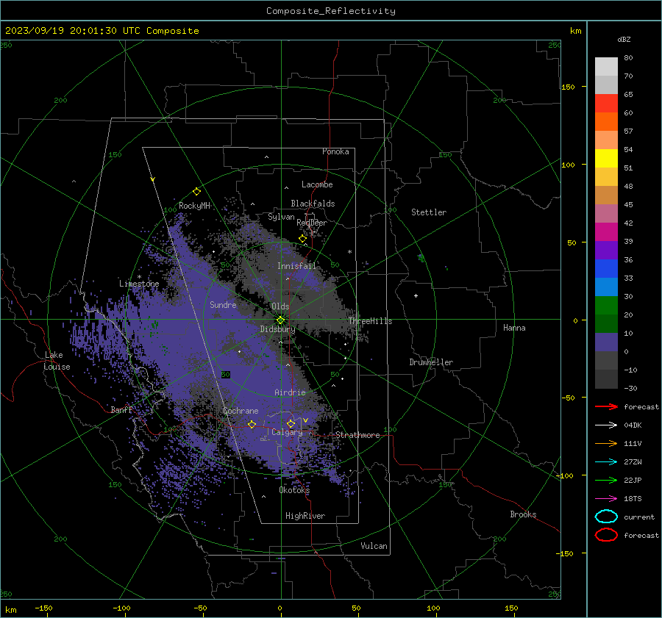Click the green 22JP arrow in legend

click(x=606, y=480)
